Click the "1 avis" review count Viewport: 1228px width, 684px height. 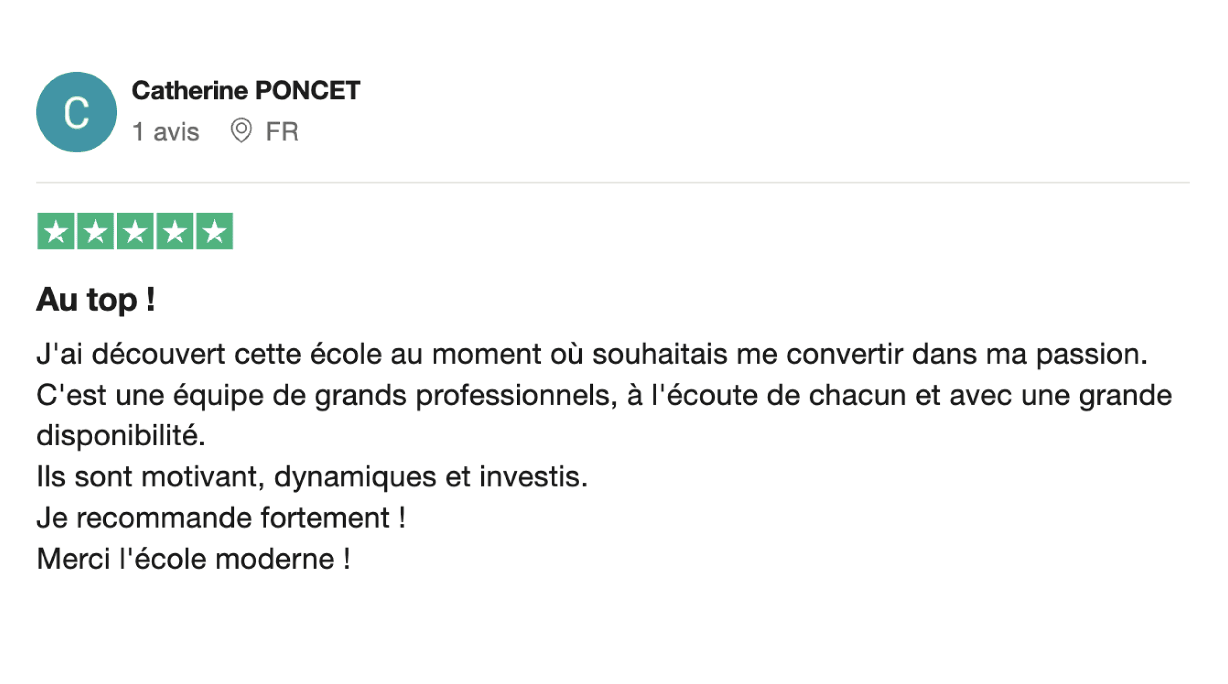[x=165, y=132]
